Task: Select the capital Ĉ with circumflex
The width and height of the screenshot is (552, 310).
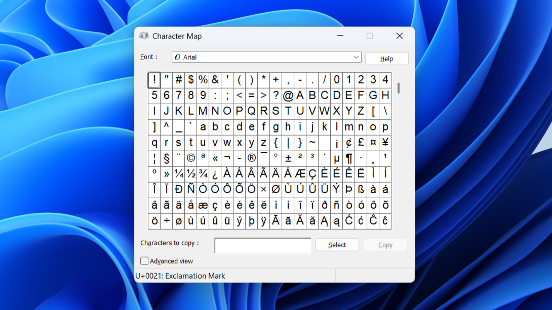Action: coord(373,220)
